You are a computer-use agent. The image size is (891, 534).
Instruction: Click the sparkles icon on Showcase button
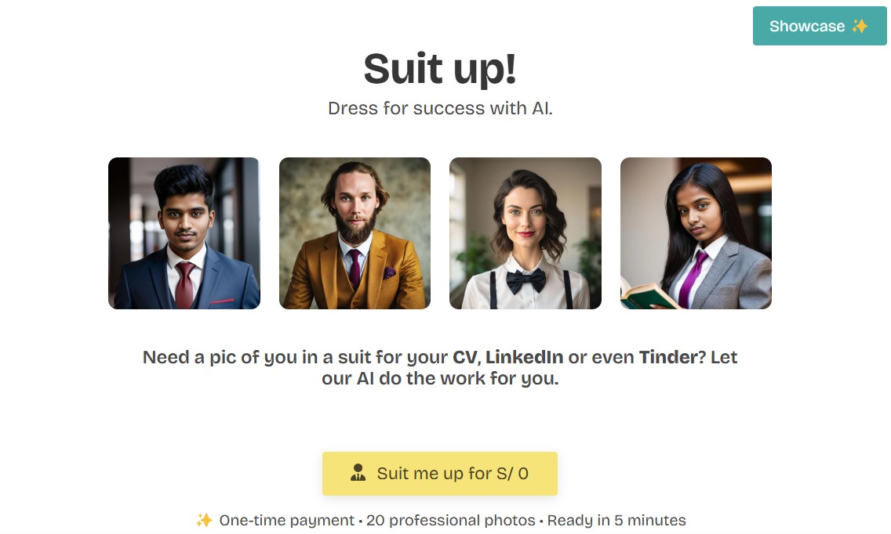tap(860, 26)
